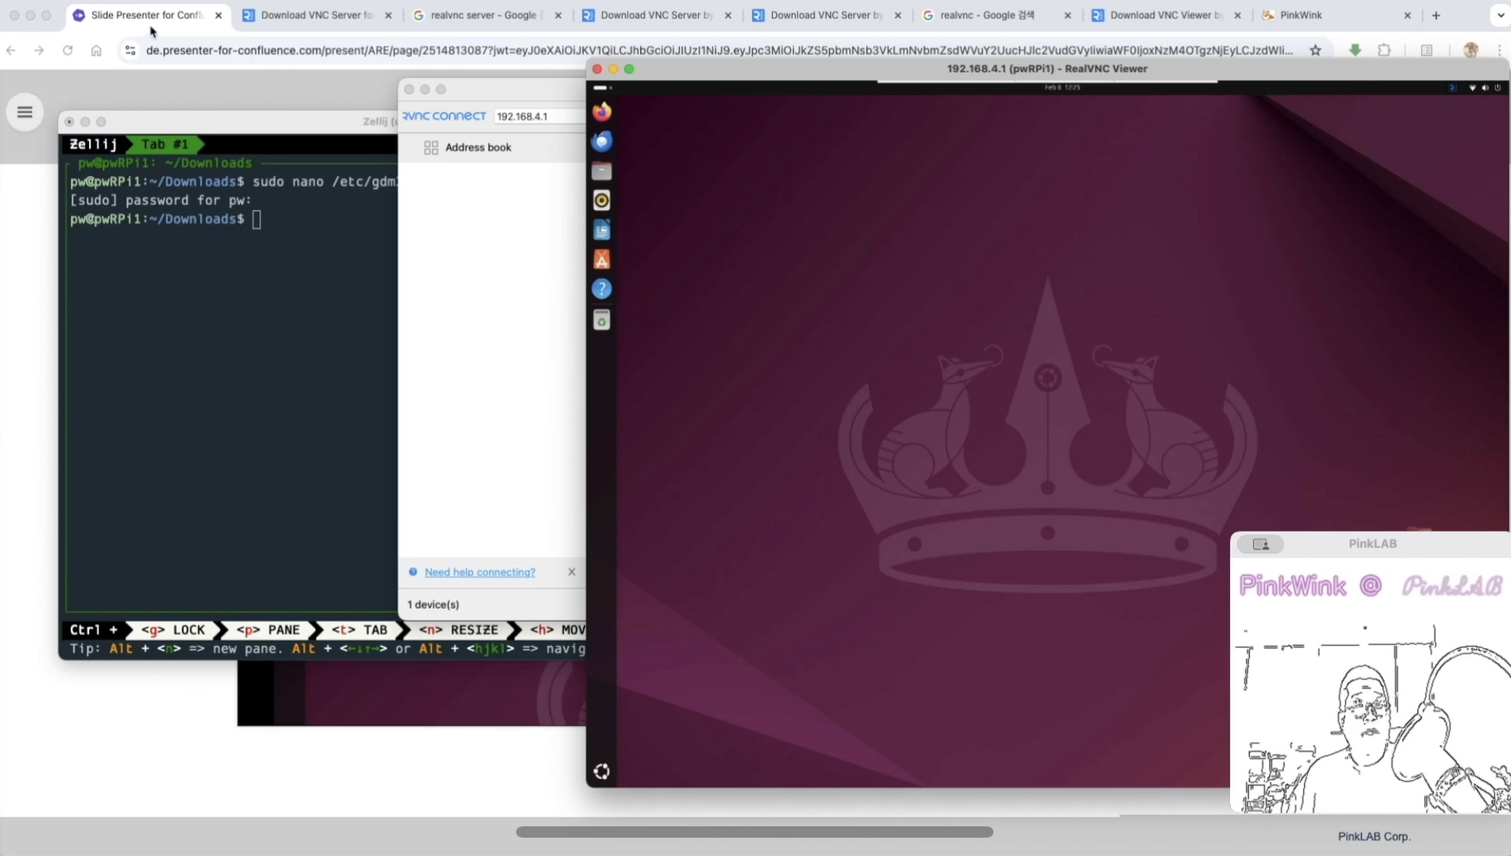Bookmark this page with star icon

point(1315,50)
